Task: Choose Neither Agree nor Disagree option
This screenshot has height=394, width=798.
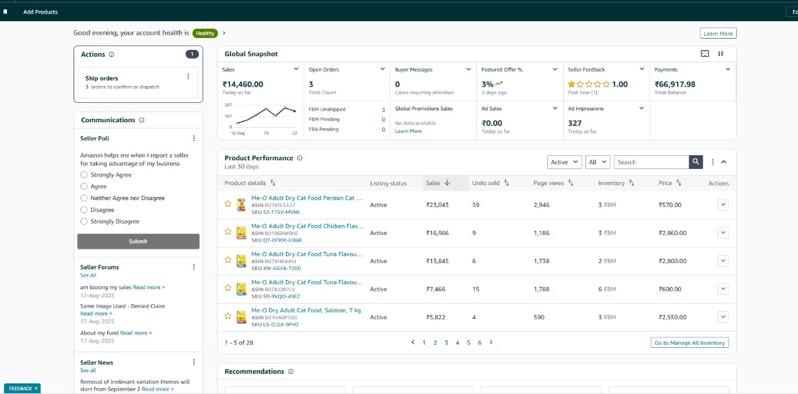Action: pyautogui.click(x=84, y=198)
